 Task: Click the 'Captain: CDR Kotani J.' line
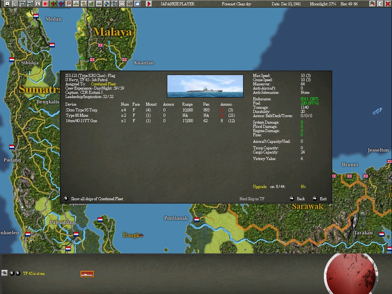click(x=84, y=93)
